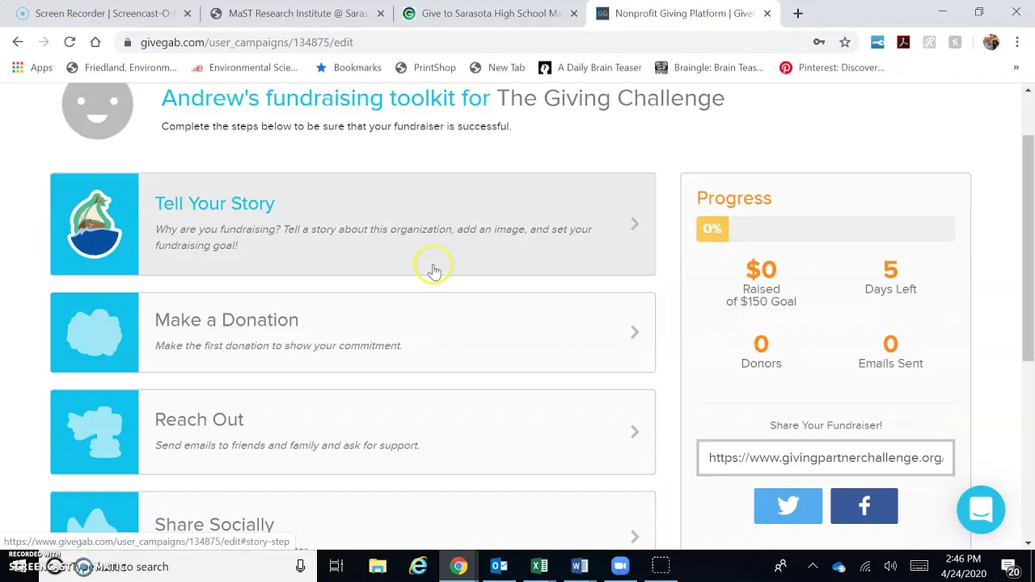Open the A Daily Brain Teaser bookmark
Screen dimensions: 1035x582
click(x=590, y=67)
